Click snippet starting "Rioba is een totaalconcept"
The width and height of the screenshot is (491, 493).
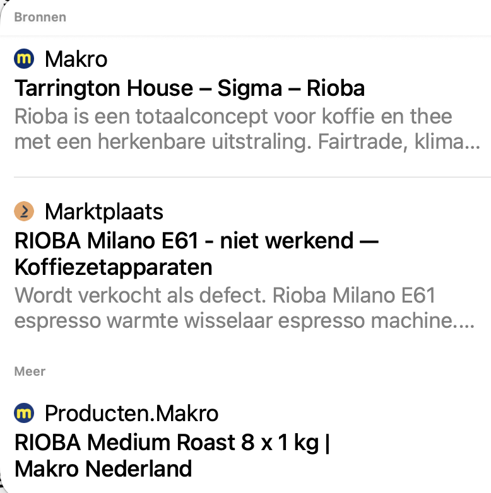coord(234,117)
